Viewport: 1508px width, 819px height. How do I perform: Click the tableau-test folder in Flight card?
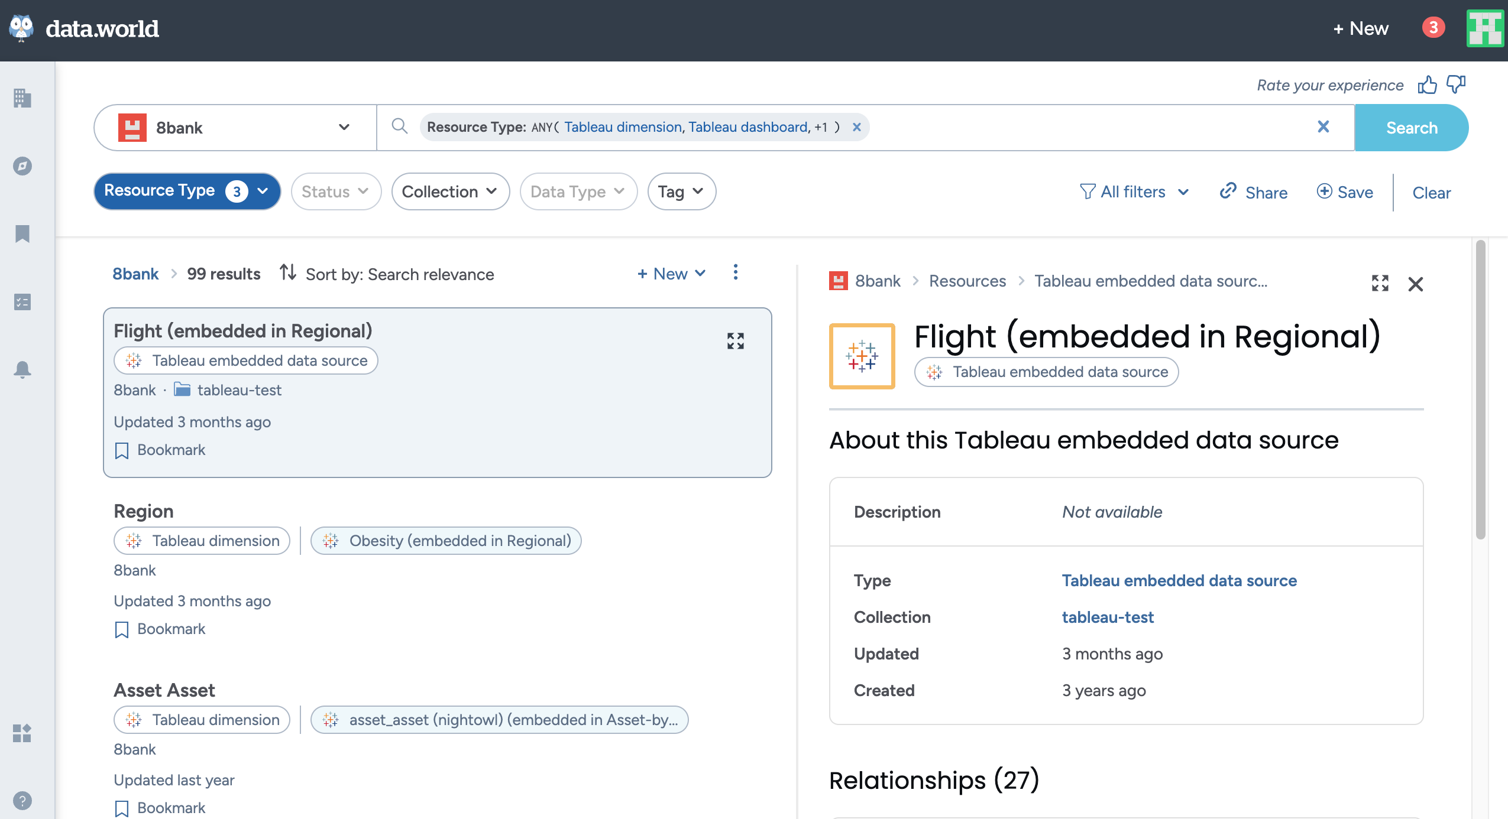228,390
